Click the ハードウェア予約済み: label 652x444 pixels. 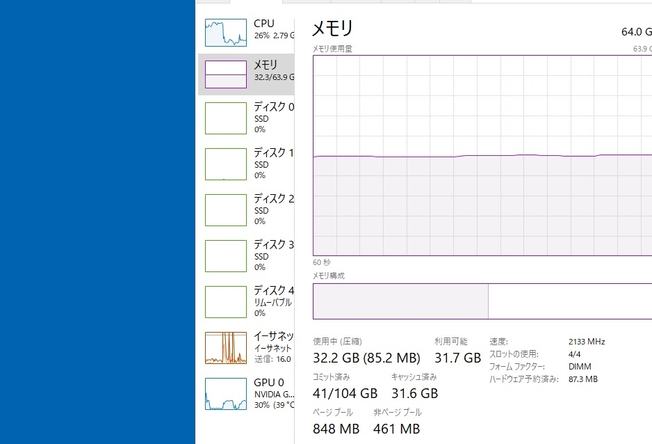pyautogui.click(x=524, y=379)
